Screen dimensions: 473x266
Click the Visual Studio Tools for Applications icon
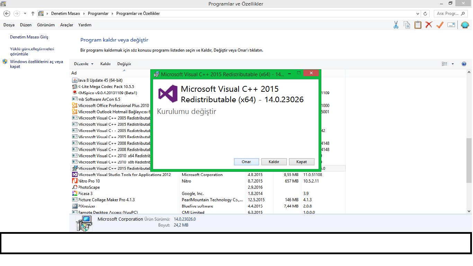74,175
